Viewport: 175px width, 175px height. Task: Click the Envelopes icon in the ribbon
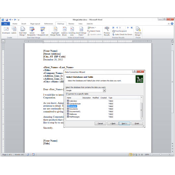coord(6,30)
